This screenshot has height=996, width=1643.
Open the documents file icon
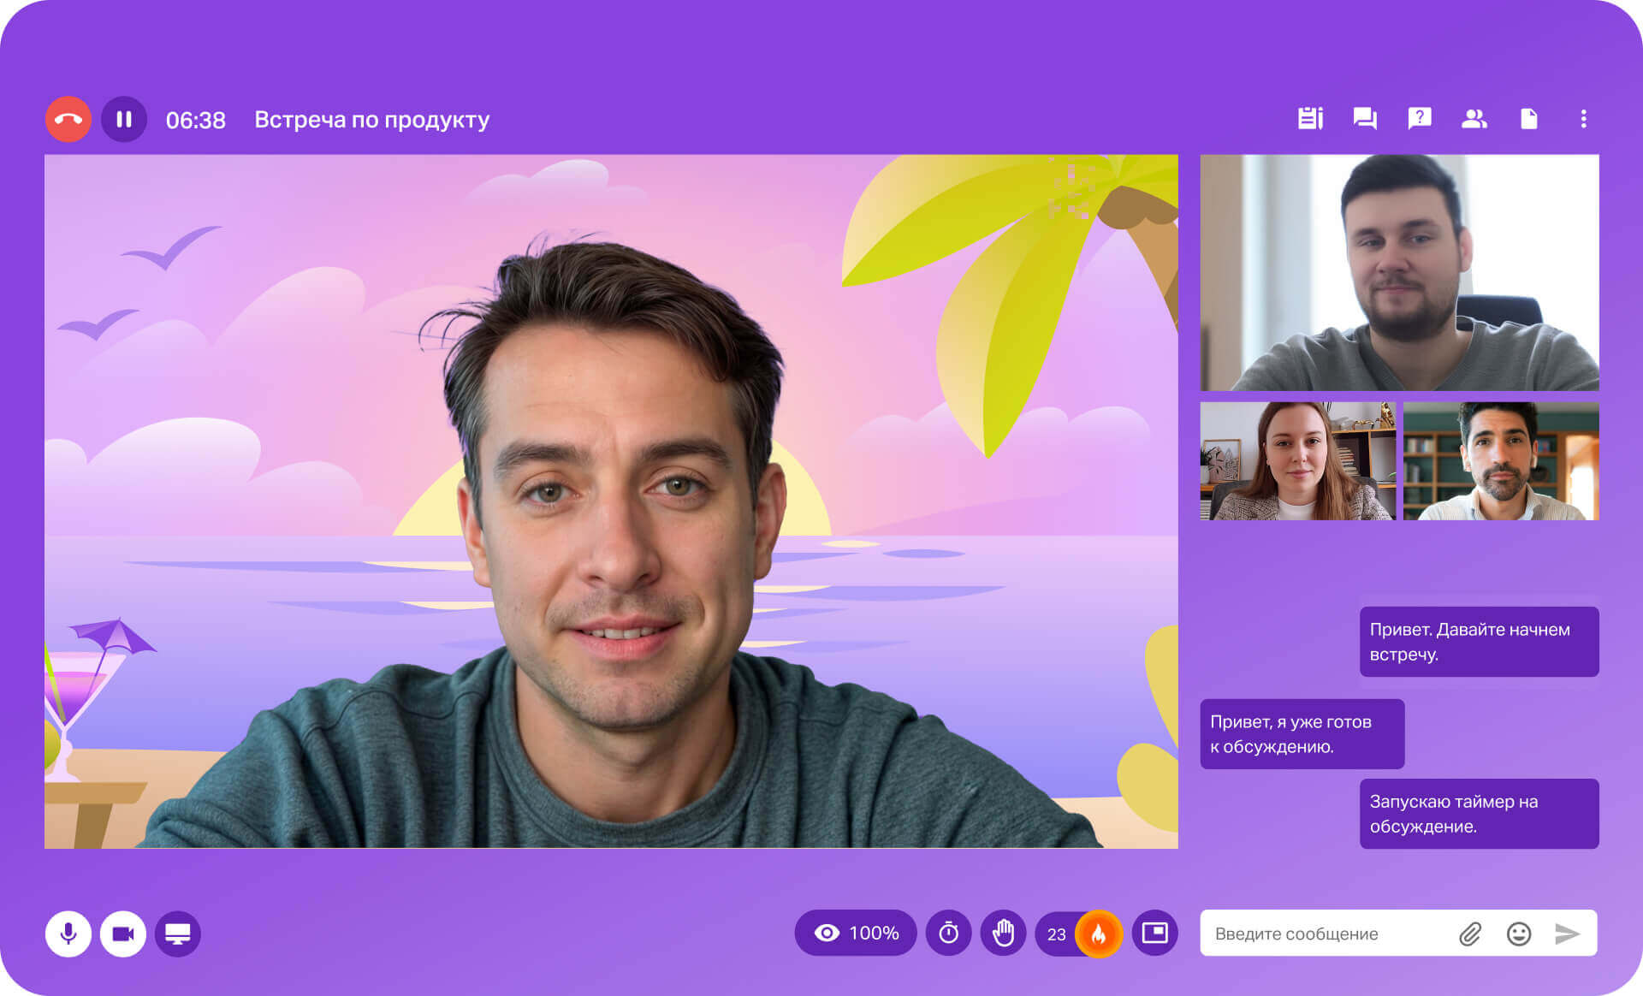point(1528,118)
